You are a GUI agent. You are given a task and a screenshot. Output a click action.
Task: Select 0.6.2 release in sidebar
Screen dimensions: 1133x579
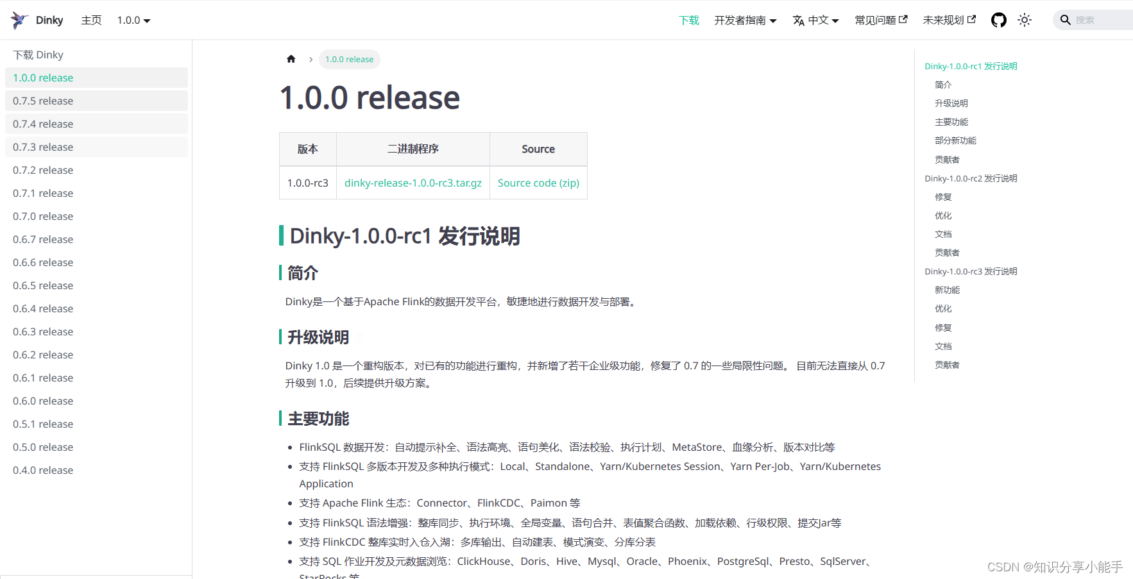tap(96, 355)
